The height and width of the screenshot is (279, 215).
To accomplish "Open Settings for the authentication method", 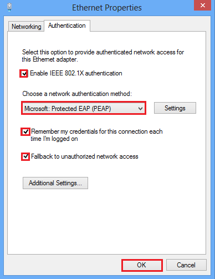I will [175, 108].
